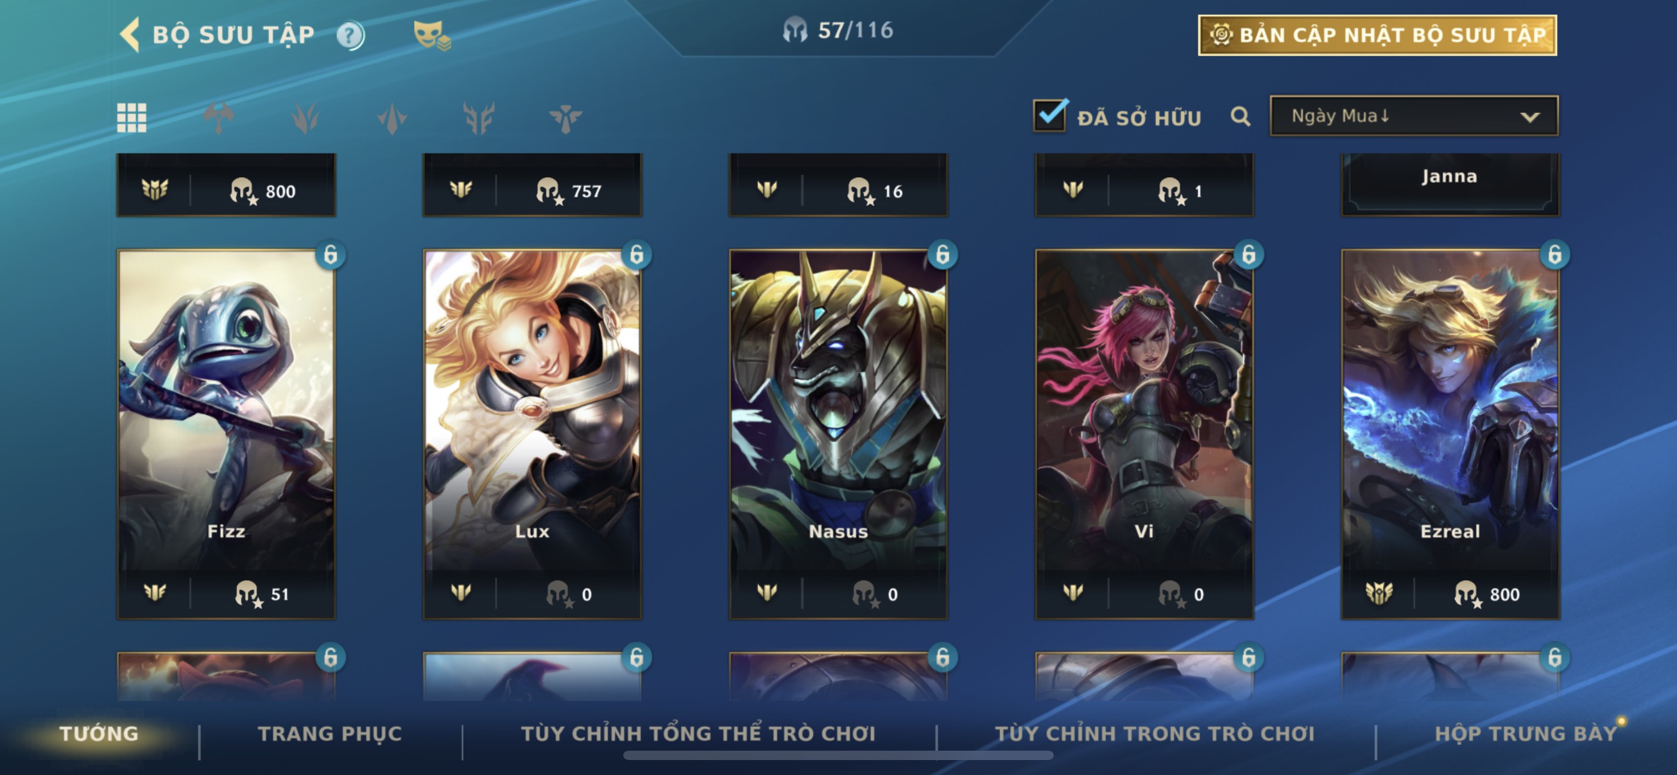The width and height of the screenshot is (1677, 775).
Task: Click Bản Cập Nhật Bộ Sưu Tập button
Action: coord(1377,35)
